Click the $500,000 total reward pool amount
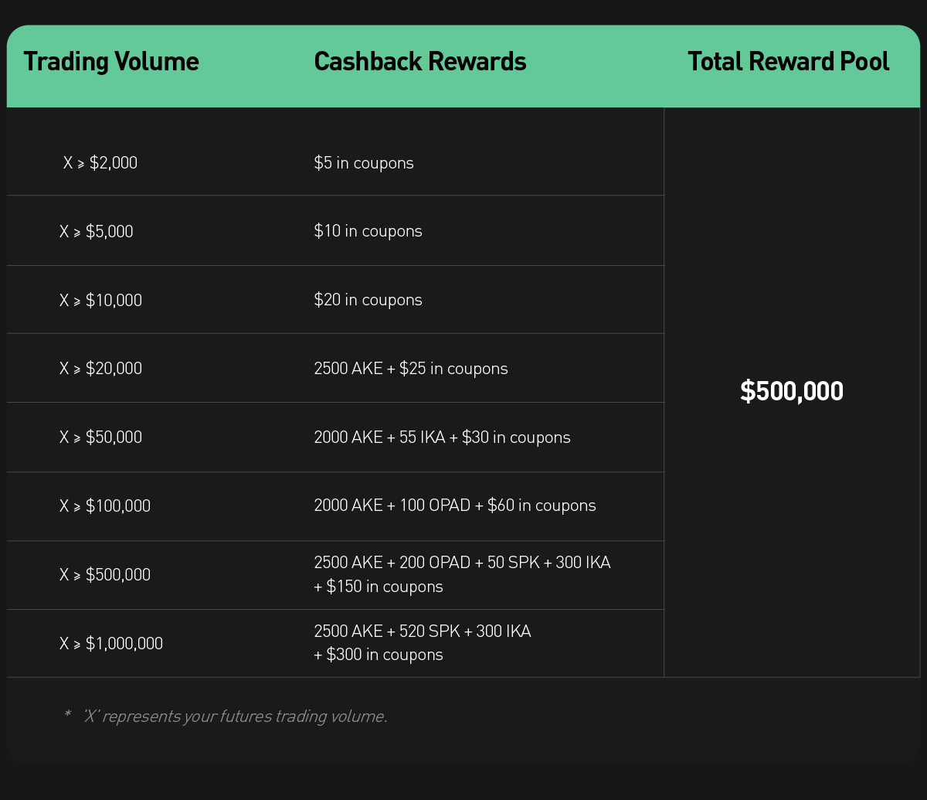Screen dimensions: 927x800 pos(792,392)
